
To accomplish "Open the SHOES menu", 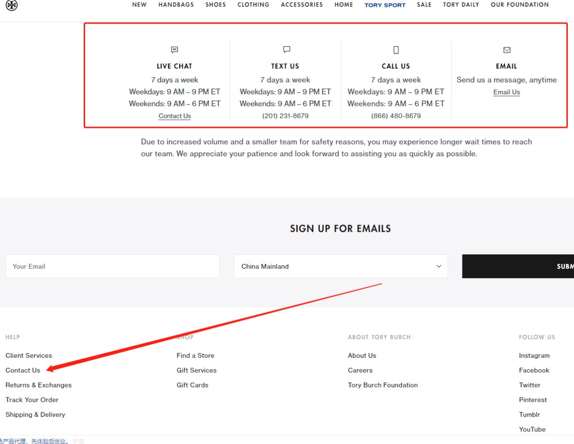I will pyautogui.click(x=216, y=5).
